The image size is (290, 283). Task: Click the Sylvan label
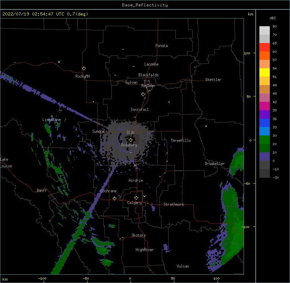(131, 82)
